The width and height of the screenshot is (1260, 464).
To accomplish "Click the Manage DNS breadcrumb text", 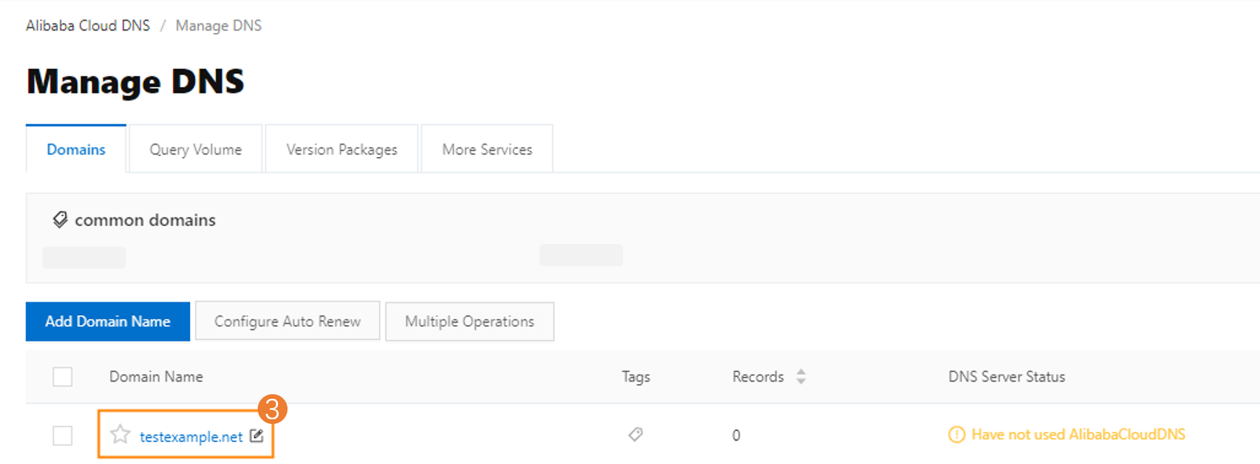I will point(218,25).
